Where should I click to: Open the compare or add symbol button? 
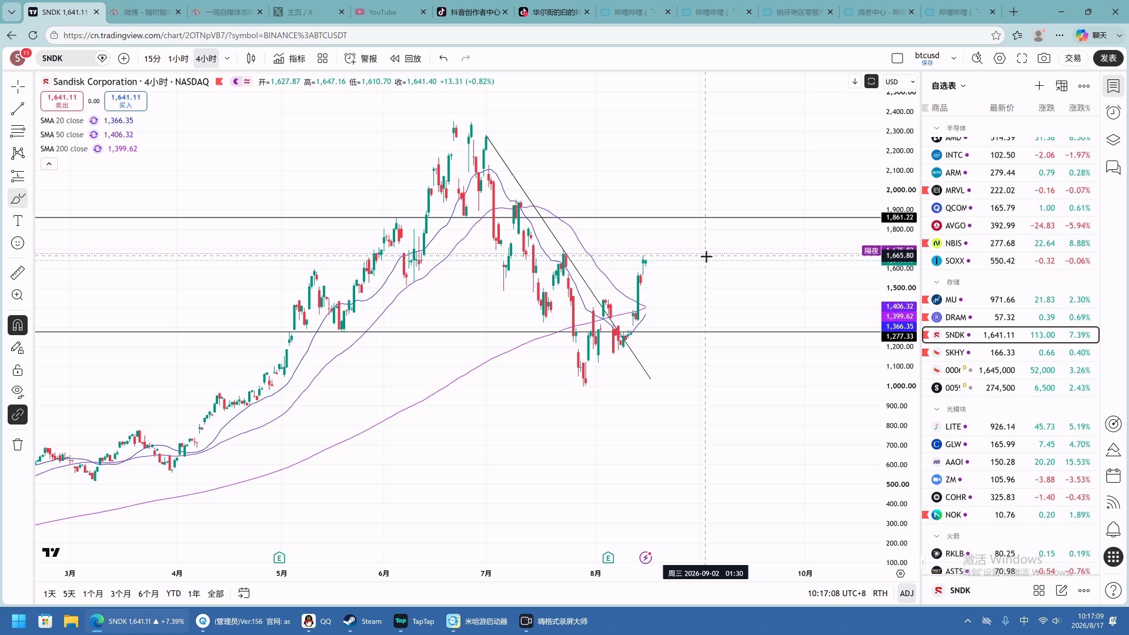(123, 58)
